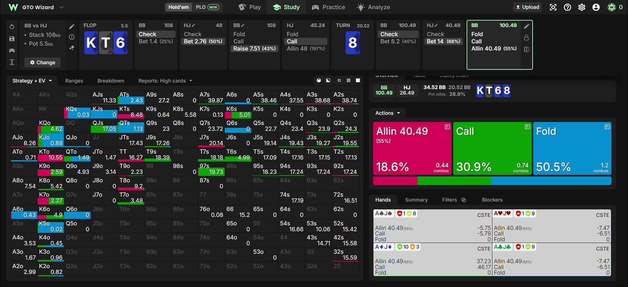This screenshot has width=628, height=287.
Task: Click the lock icon in the active BB card
Action: 526,38
